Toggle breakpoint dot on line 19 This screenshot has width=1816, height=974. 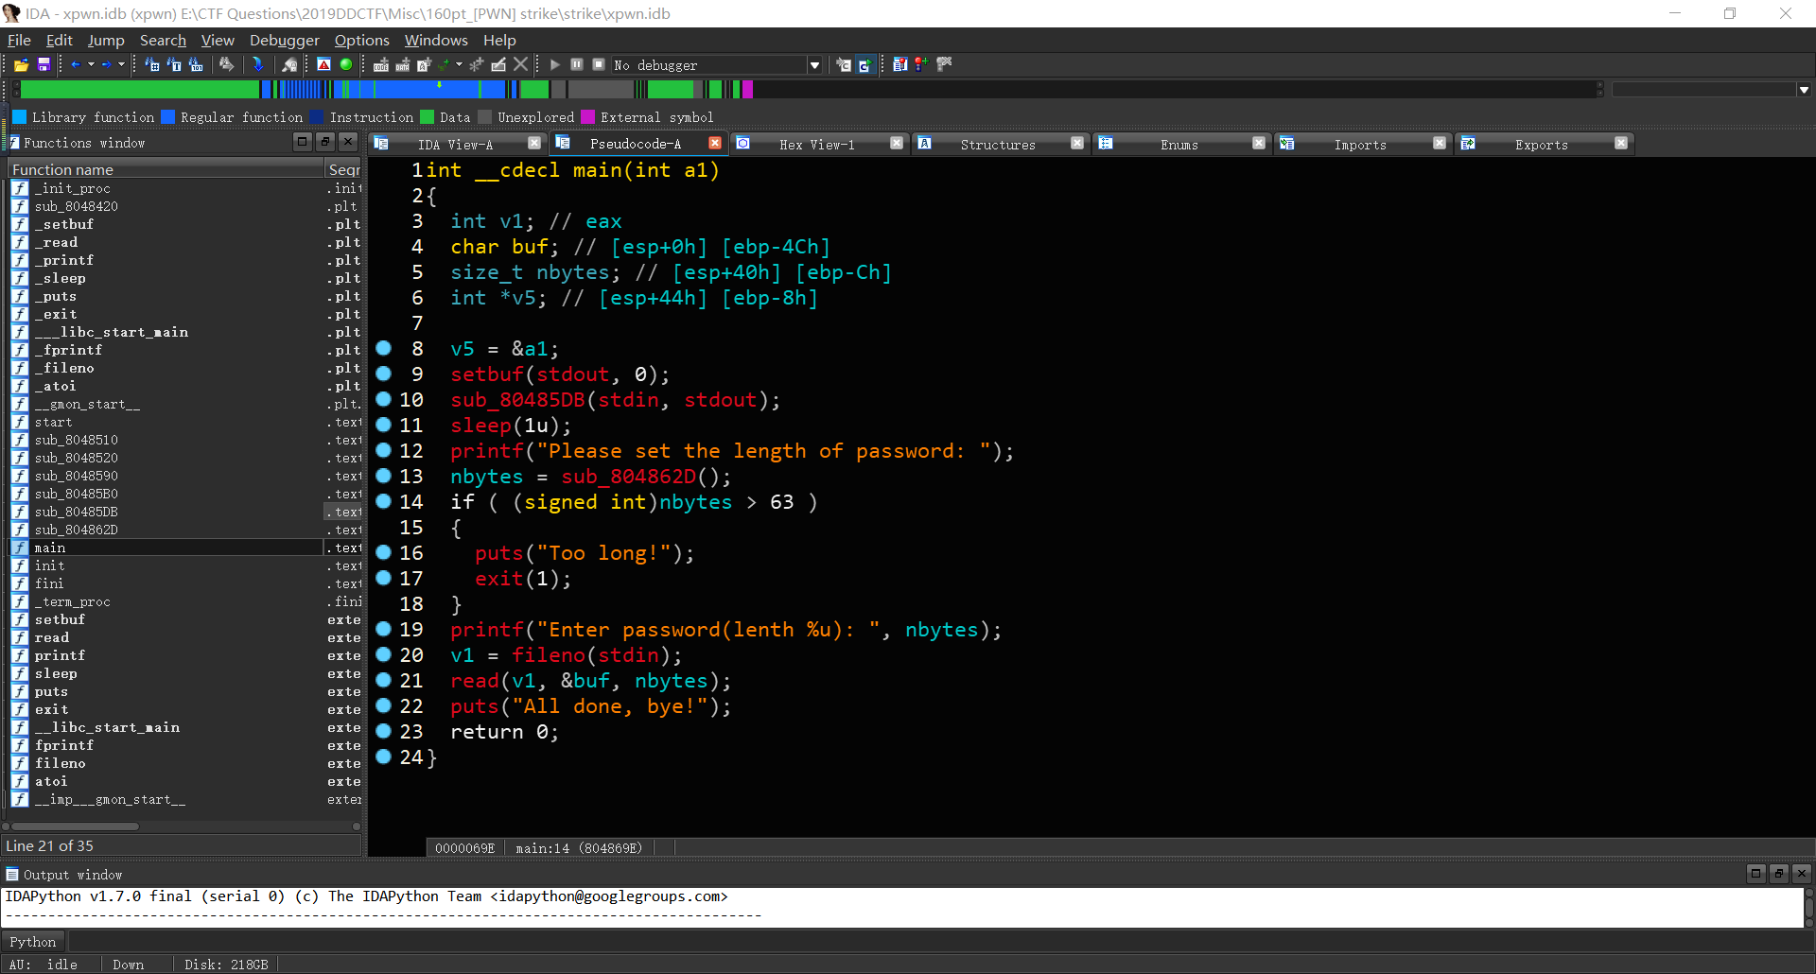click(x=383, y=629)
